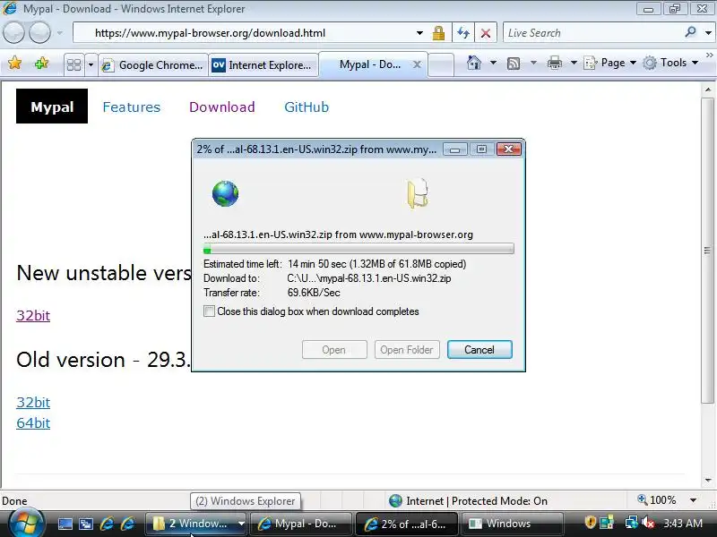The width and height of the screenshot is (717, 537).
Task: Click the 3:43 AM system clock
Action: pos(683,523)
